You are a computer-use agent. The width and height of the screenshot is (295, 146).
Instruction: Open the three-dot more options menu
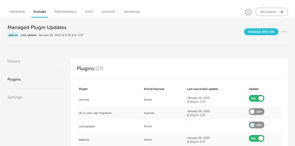(284, 32)
